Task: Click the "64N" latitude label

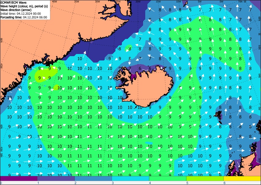Action: click(259, 75)
